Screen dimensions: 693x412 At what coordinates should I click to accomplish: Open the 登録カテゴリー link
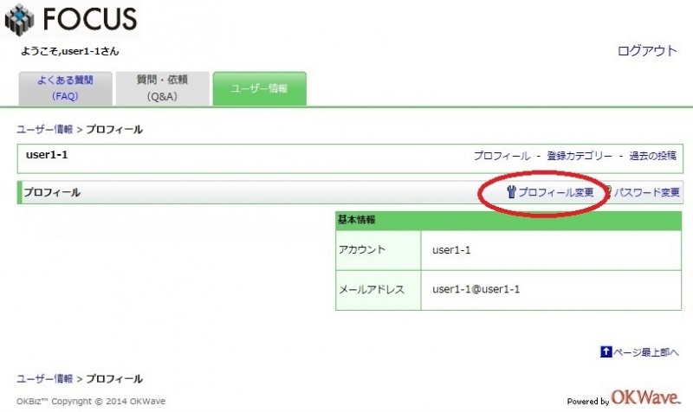click(580, 156)
